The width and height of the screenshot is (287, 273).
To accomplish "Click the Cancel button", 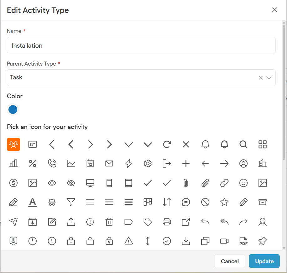I will pos(230,261).
